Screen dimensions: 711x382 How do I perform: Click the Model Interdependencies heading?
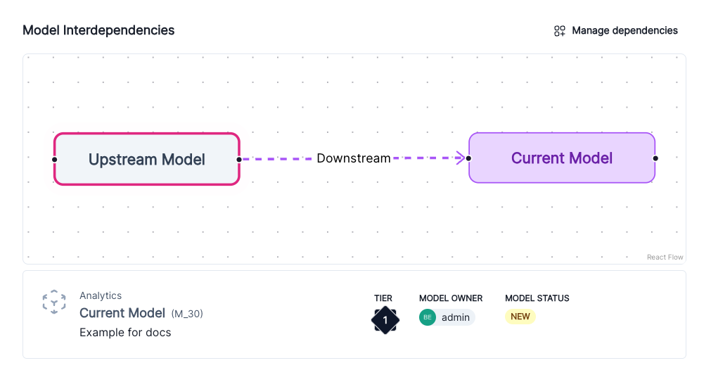(x=98, y=30)
